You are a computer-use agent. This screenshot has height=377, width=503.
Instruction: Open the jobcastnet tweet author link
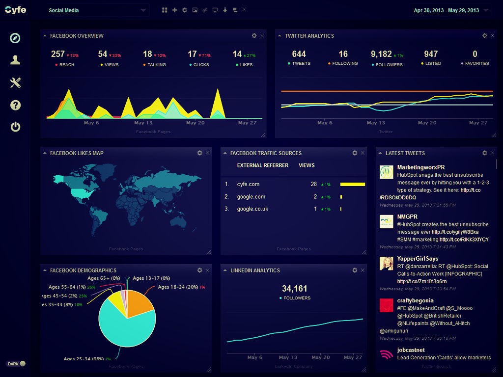[411, 350]
